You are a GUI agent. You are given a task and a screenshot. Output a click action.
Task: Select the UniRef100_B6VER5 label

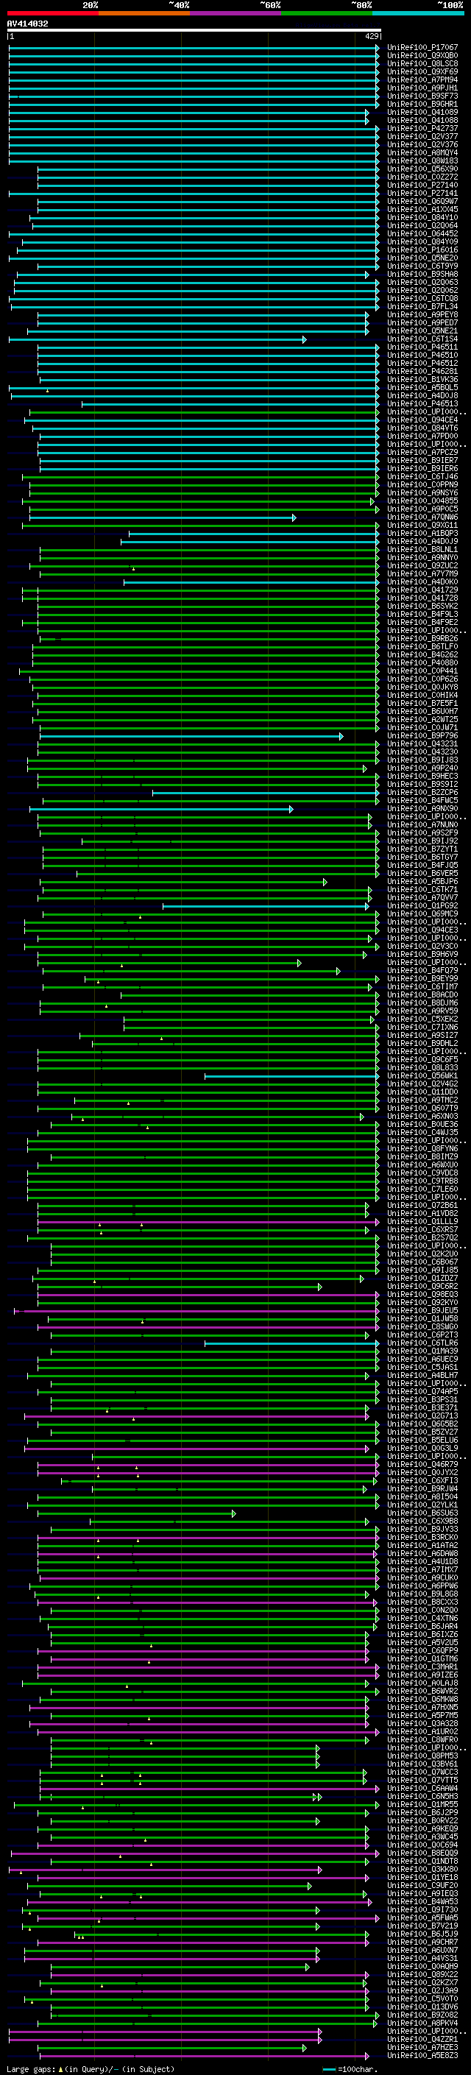tap(422, 873)
